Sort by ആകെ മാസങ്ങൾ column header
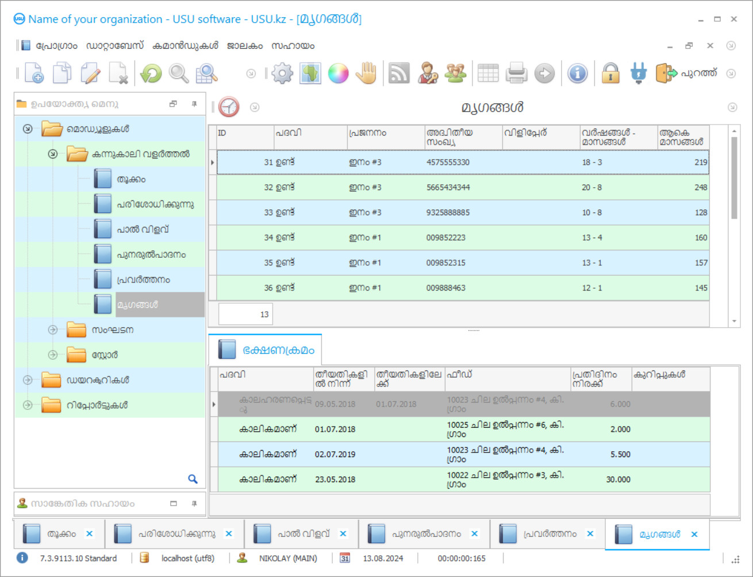 pyautogui.click(x=683, y=138)
